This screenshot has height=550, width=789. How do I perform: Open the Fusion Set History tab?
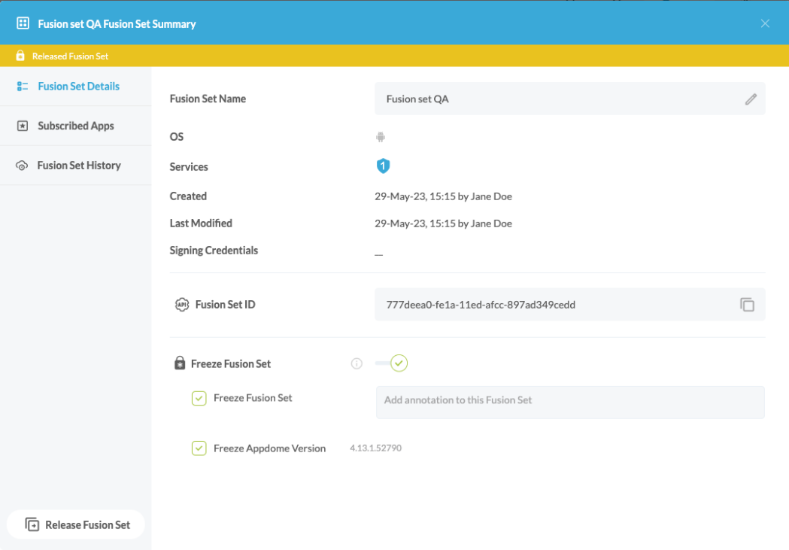(x=78, y=166)
